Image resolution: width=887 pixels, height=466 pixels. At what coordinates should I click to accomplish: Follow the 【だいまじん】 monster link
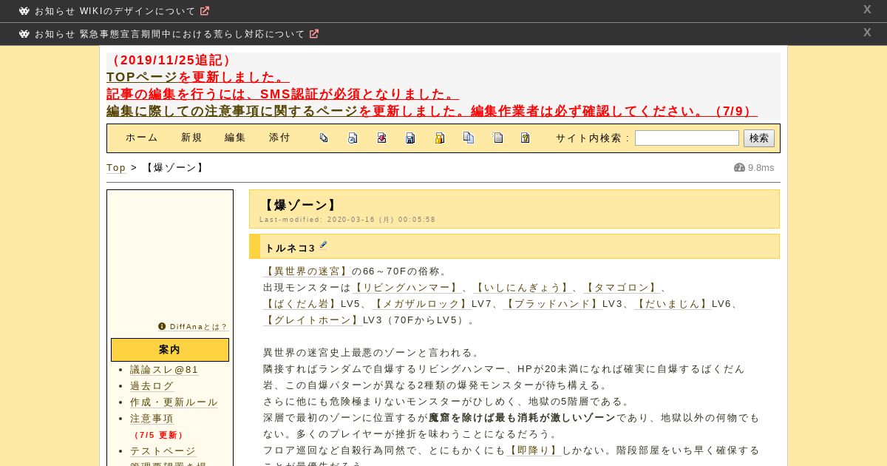tap(673, 304)
